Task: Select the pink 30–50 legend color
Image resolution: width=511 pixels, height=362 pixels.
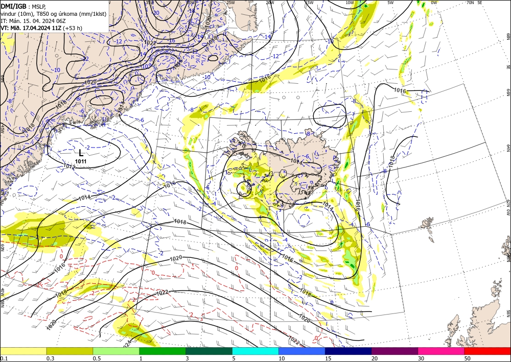Action: tap(442, 351)
